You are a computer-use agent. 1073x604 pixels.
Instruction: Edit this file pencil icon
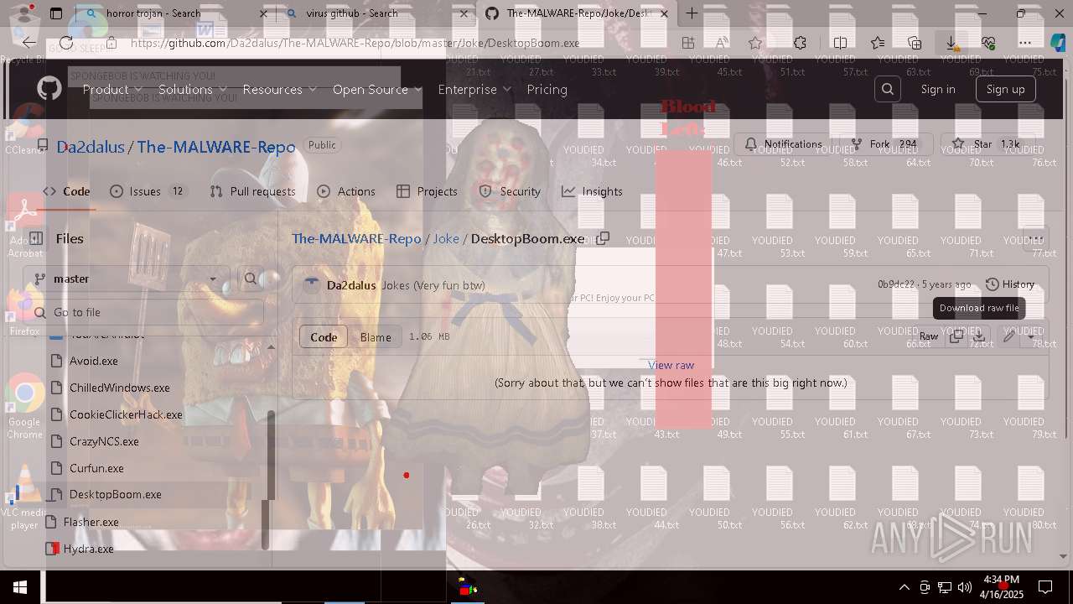(1008, 336)
